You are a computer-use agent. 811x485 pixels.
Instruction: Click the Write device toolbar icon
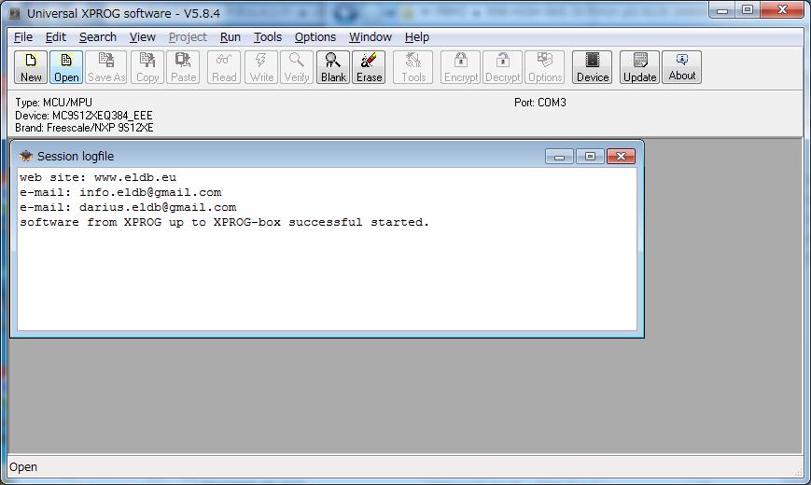tap(261, 67)
